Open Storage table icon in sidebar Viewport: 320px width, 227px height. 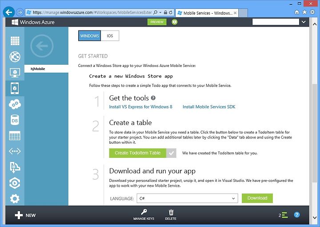coord(15,136)
